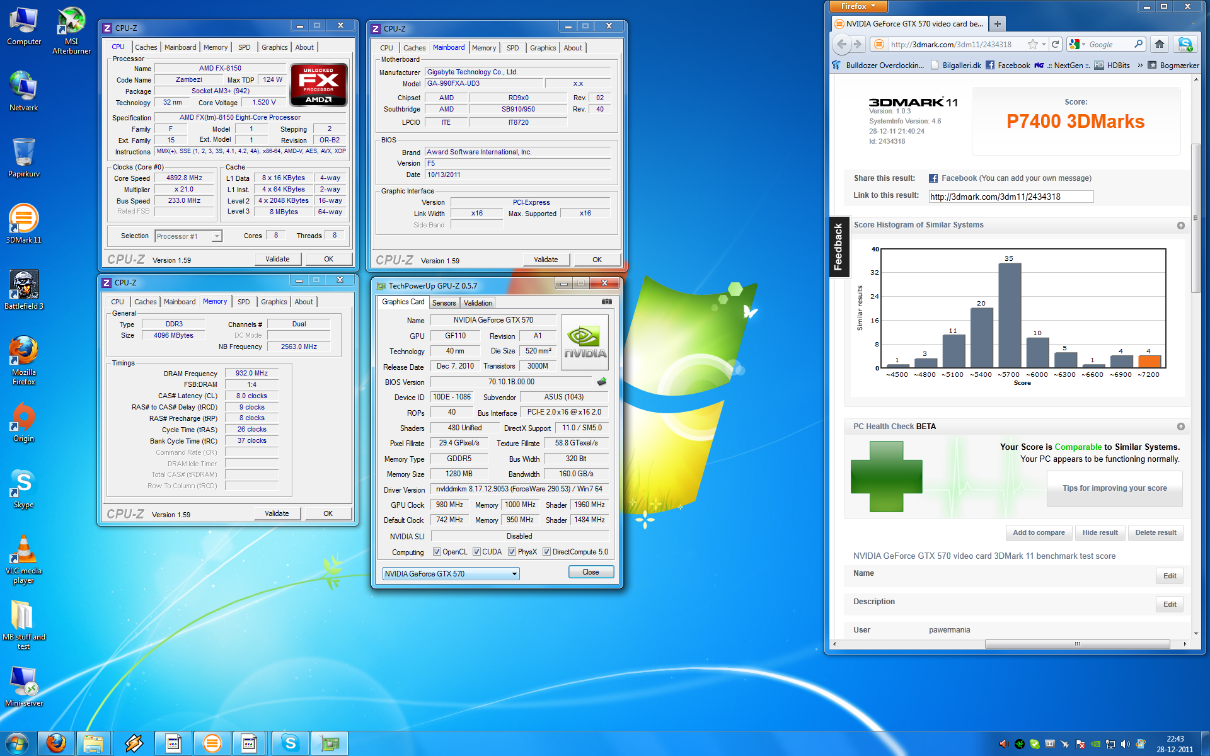Image resolution: width=1210 pixels, height=756 pixels.
Task: Toggle the DirectCompute 5.0 checkbox
Action: [x=546, y=552]
